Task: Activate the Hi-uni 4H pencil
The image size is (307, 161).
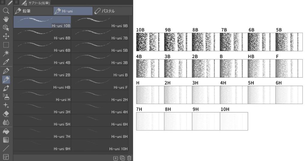Action: click(x=100, y=108)
